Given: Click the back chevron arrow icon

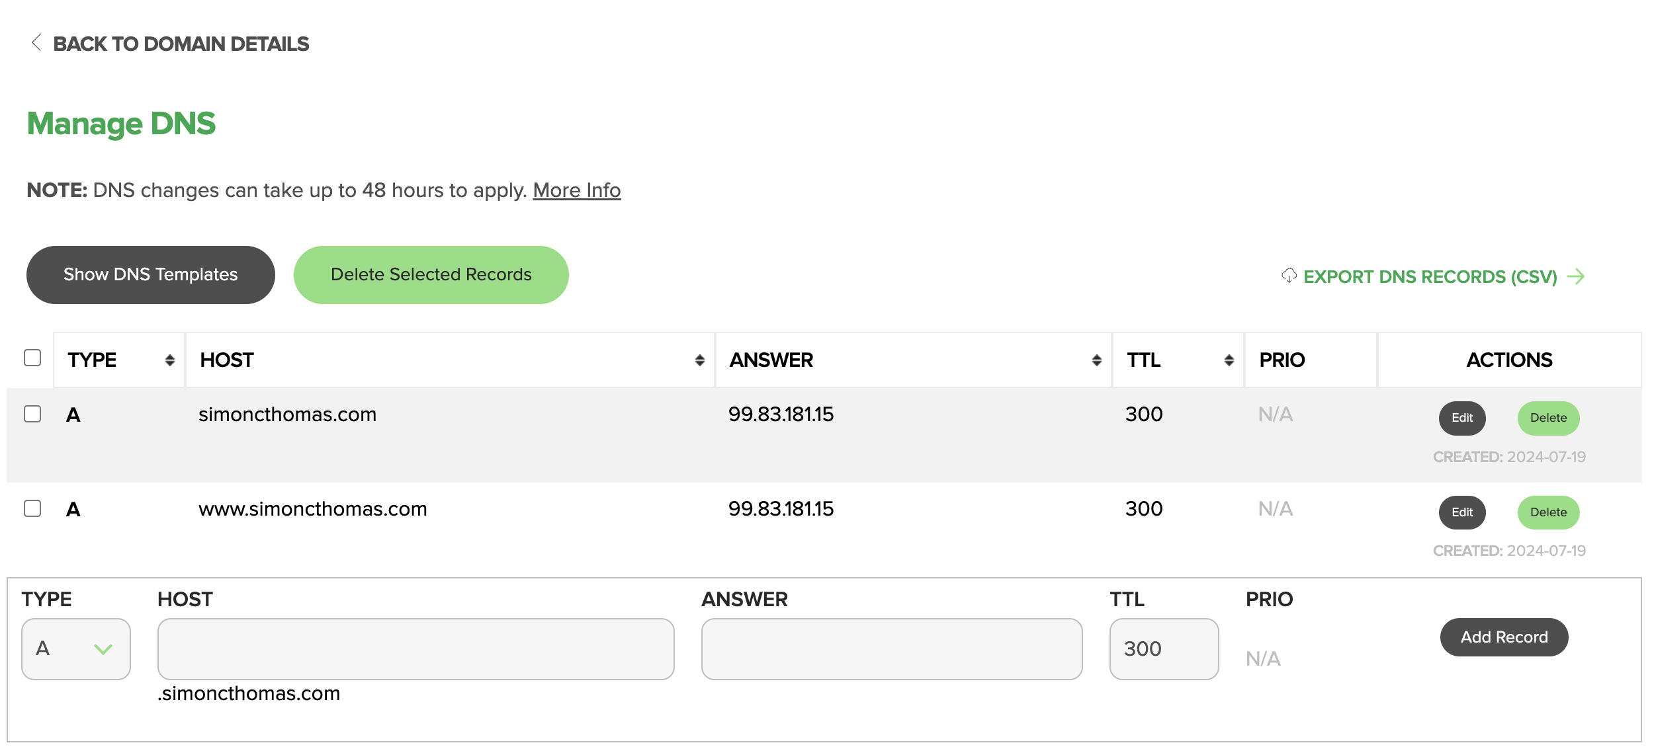Looking at the screenshot, I should 36,43.
